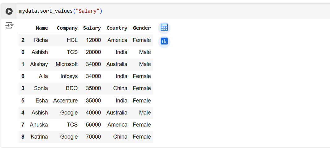The width and height of the screenshot is (330, 150).
Task: Open the cell output actions icon
Action: click(9, 25)
